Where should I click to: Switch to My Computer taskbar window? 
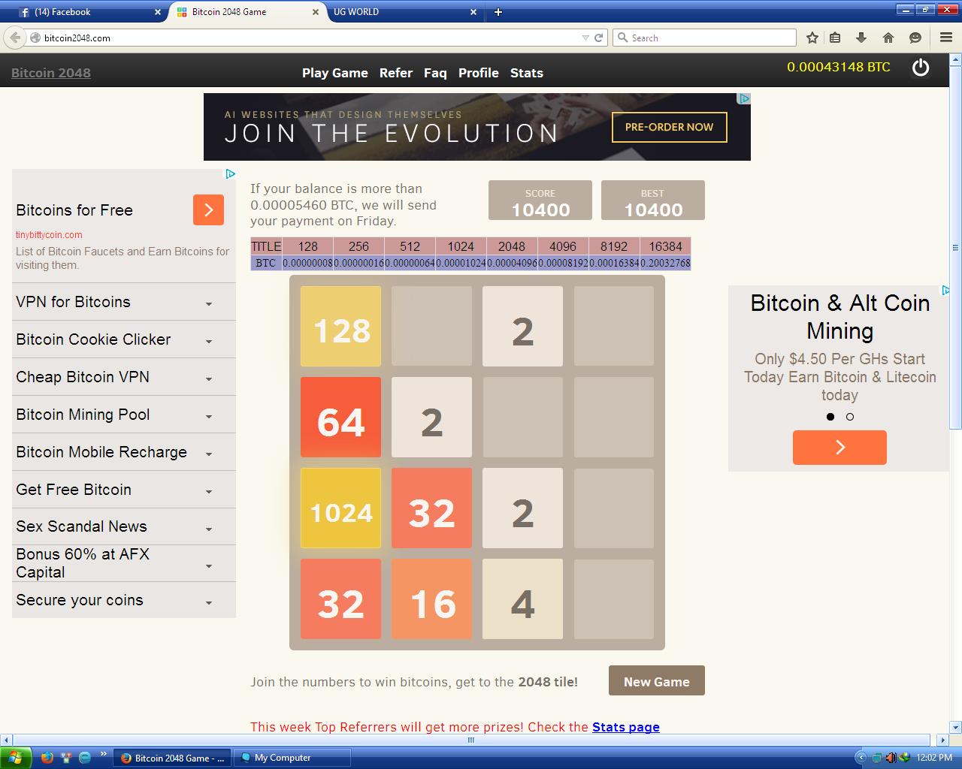(x=292, y=758)
